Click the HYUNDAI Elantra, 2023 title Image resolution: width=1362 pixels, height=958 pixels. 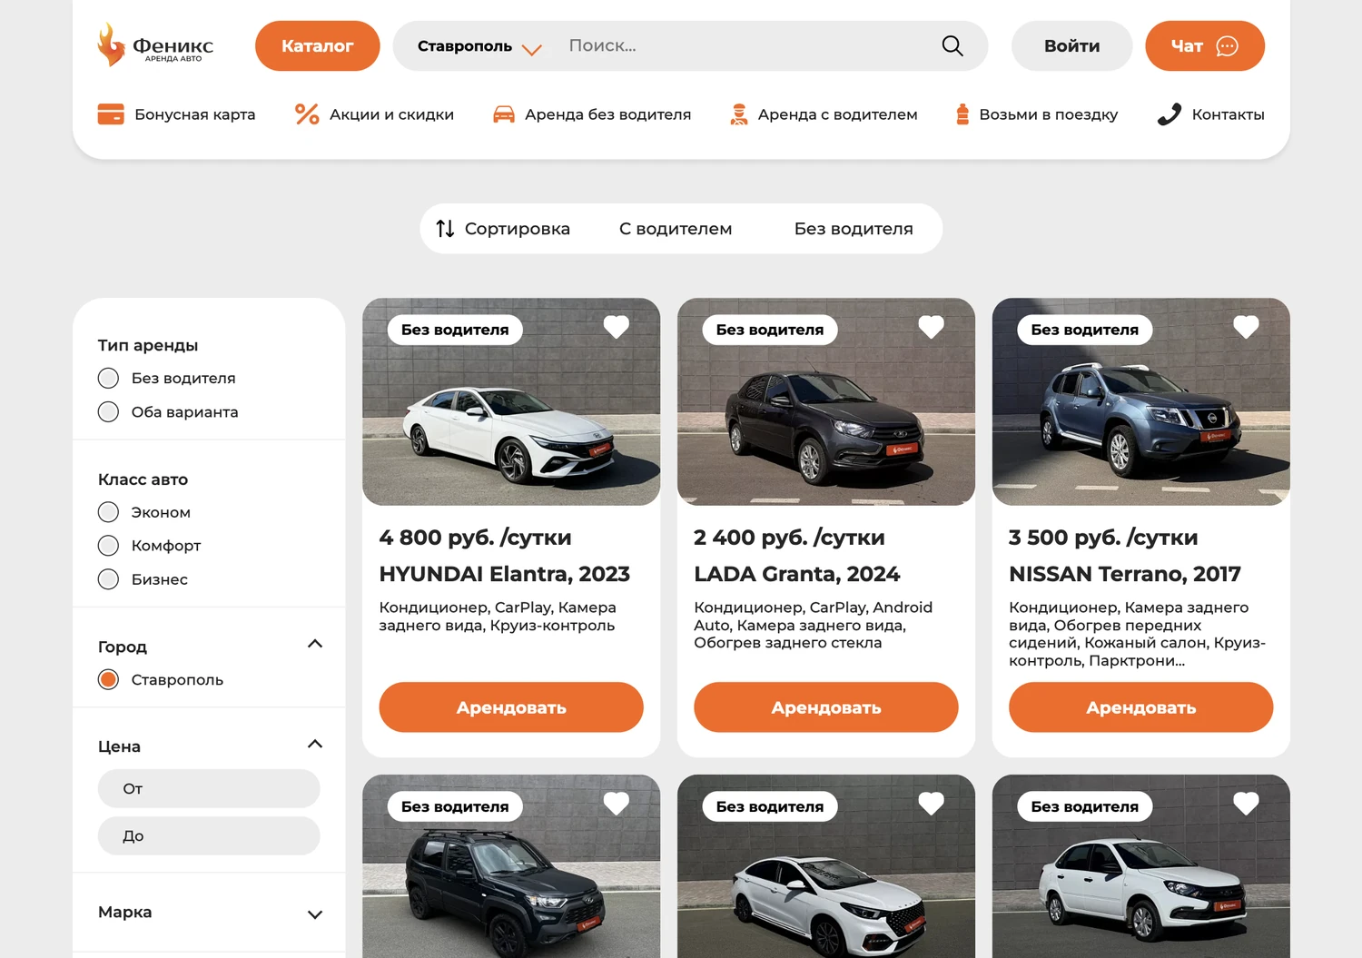505,574
